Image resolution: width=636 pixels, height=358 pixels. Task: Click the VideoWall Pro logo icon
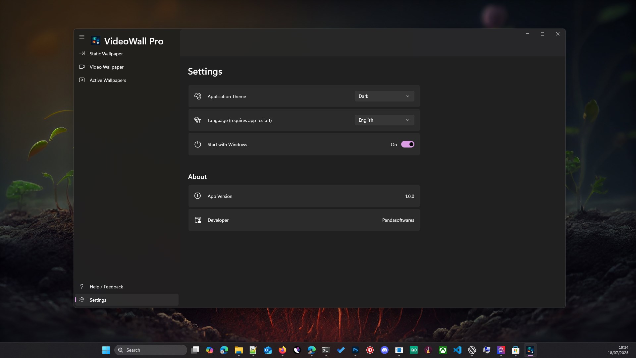click(x=96, y=41)
